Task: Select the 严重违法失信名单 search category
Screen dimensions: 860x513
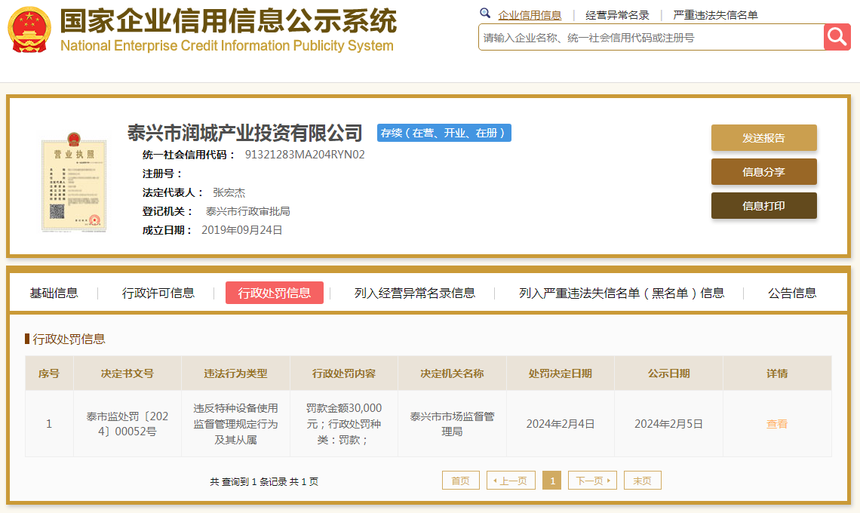Action: pos(715,15)
